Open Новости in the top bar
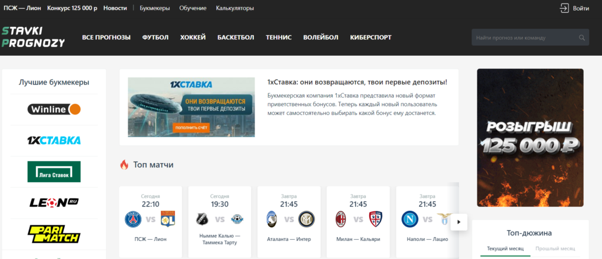This screenshot has width=602, height=259. [x=115, y=8]
